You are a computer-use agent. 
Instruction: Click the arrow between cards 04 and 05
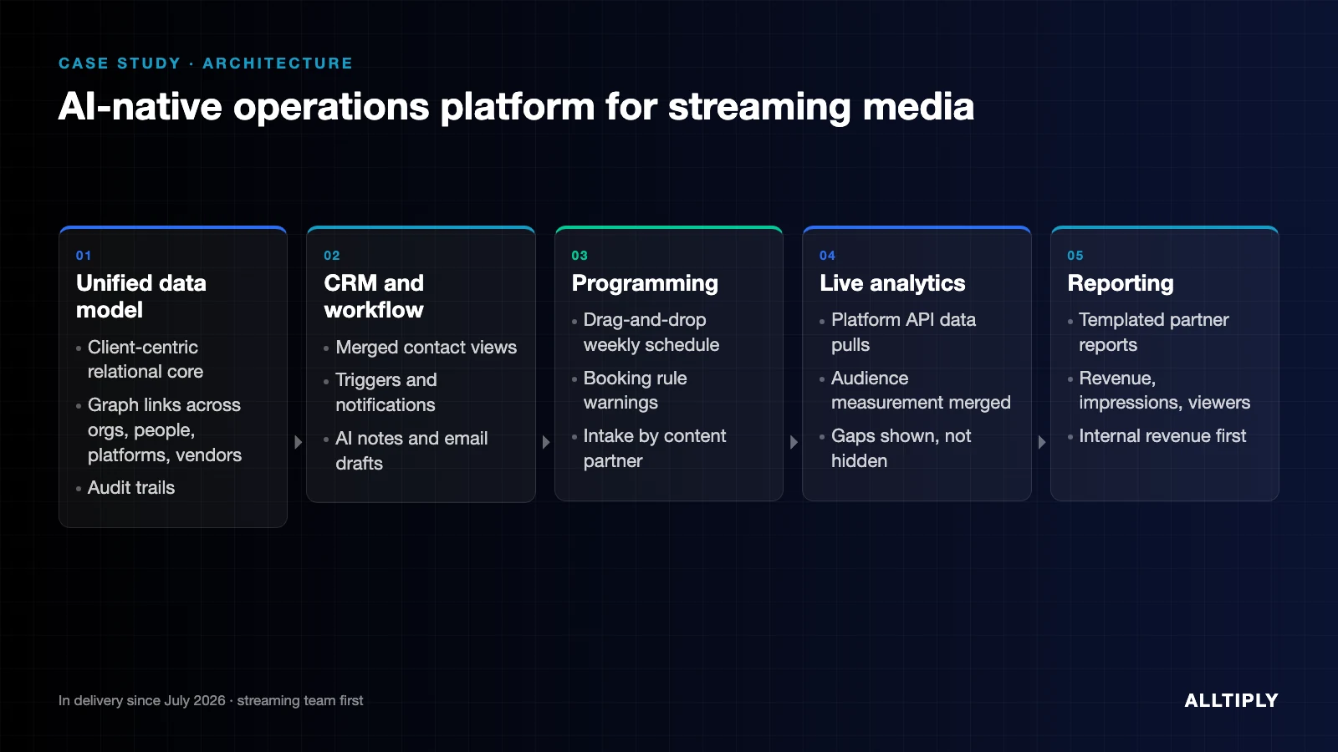tap(1042, 442)
